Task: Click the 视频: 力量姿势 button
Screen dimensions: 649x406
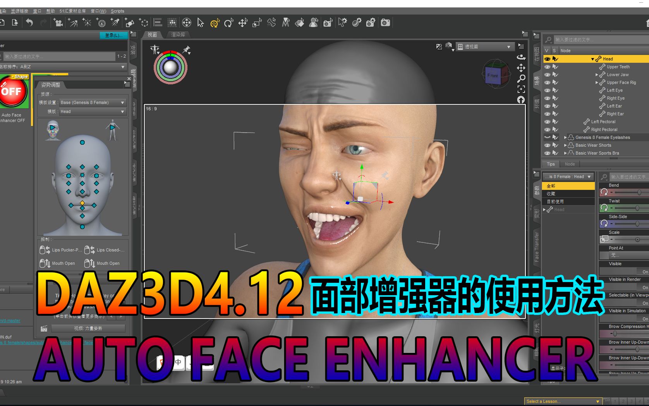Action: coord(89,328)
